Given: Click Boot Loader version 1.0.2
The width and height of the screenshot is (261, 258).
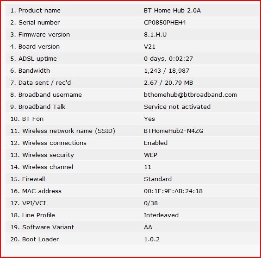Looking at the screenshot, I should click(152, 239).
